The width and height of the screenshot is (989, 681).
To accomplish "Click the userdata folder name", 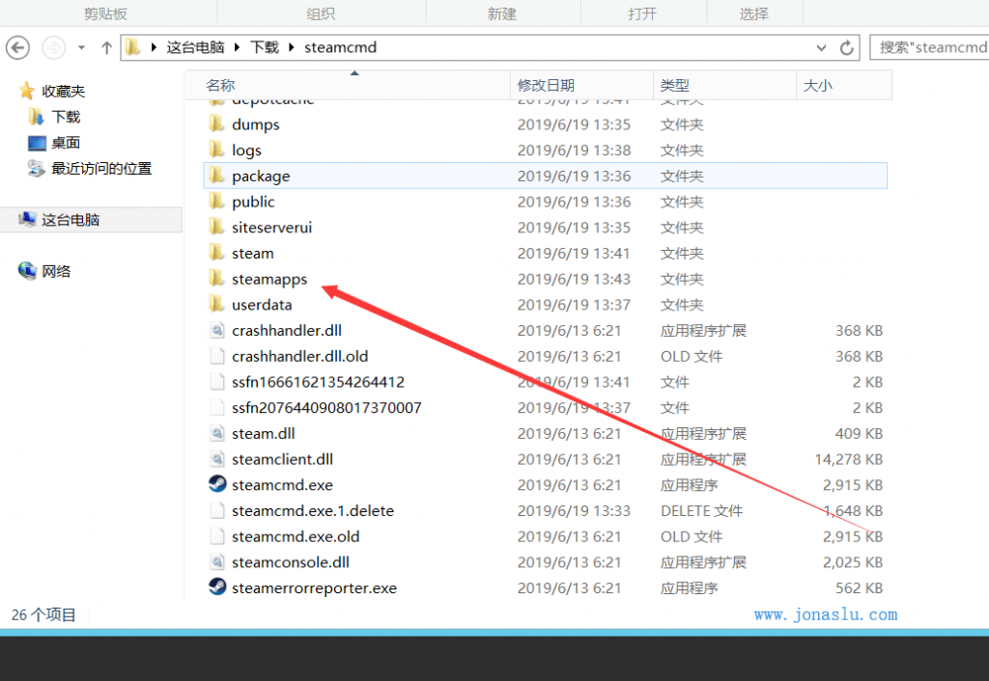I will (262, 305).
